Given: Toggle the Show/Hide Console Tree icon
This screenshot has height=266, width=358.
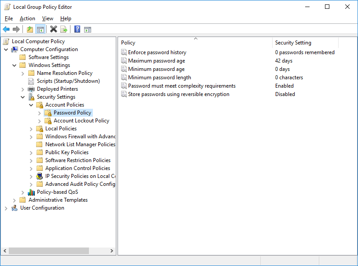Looking at the screenshot, I should (x=41, y=29).
